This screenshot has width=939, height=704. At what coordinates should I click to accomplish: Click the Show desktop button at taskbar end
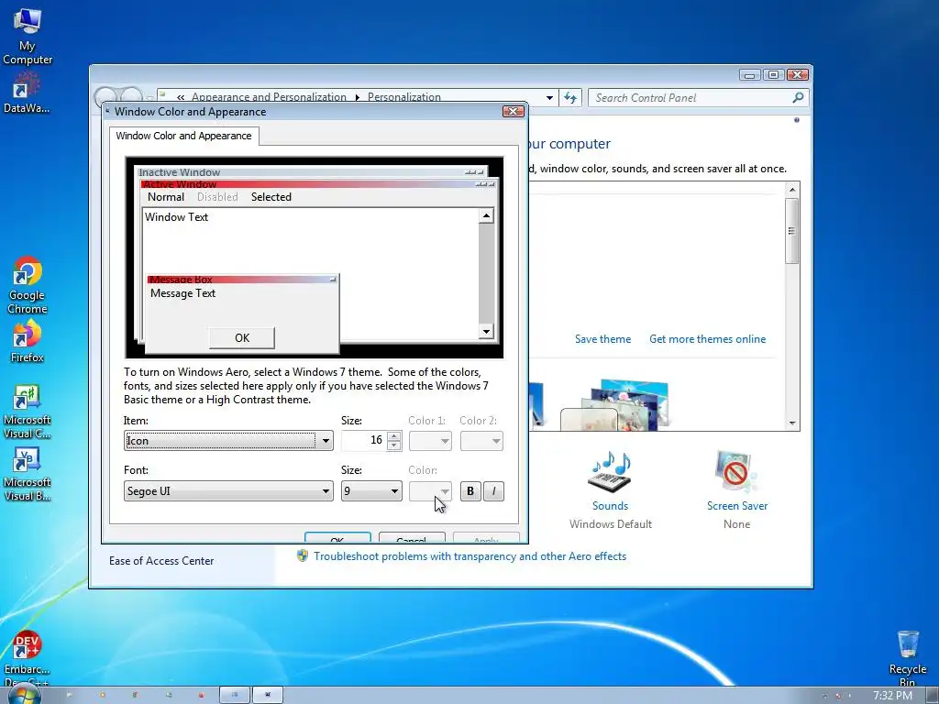tap(933, 695)
